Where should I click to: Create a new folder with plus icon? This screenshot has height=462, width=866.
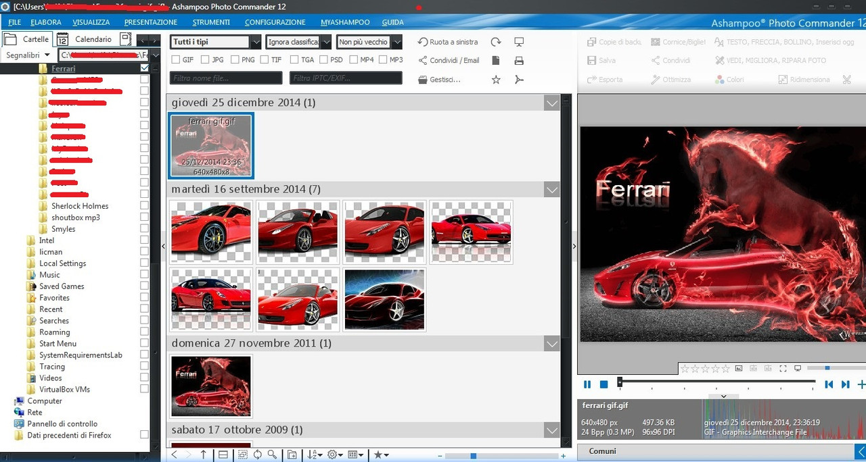(292, 455)
